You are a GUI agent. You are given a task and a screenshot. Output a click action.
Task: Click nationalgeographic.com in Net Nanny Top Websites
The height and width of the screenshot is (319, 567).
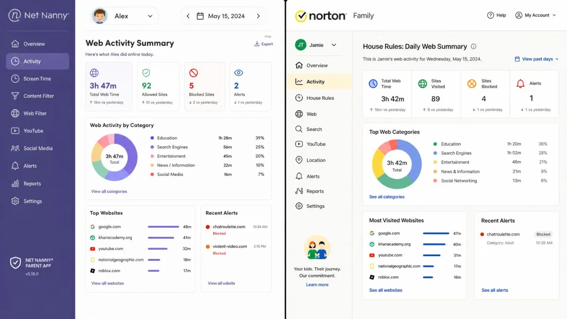point(121,260)
